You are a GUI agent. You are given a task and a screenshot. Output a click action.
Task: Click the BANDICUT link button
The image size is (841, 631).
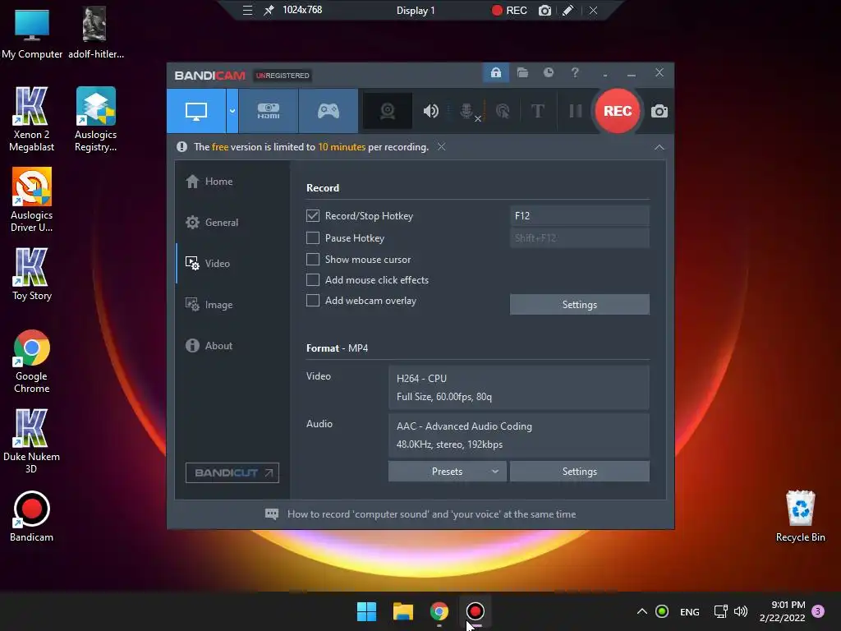(x=232, y=472)
